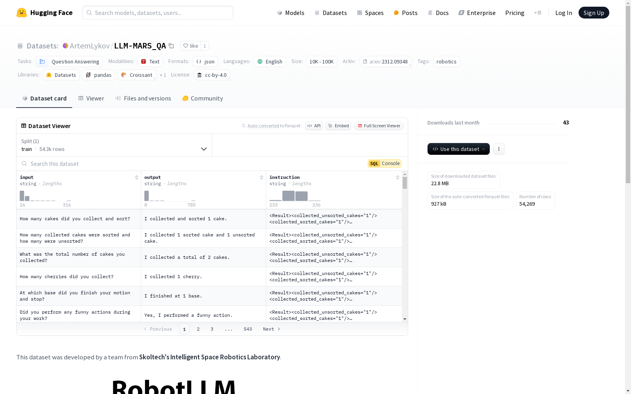
Task: Click the json format tag
Action: 205,61
